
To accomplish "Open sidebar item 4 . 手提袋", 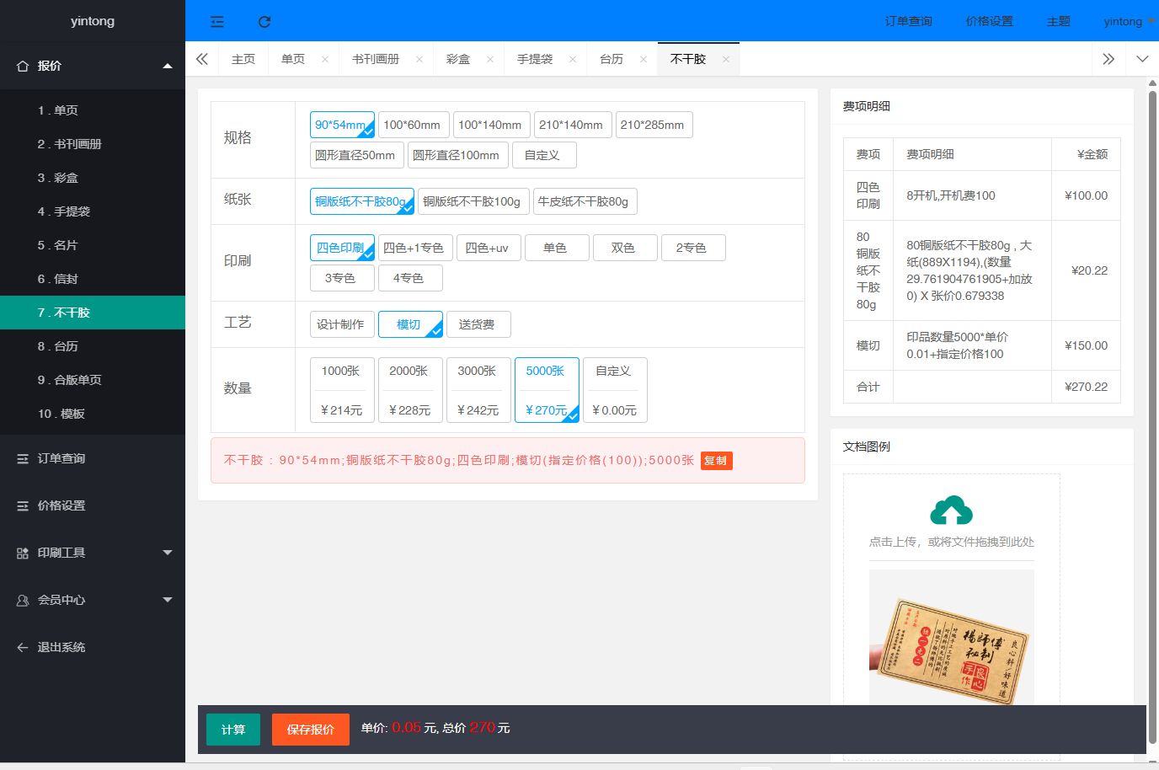I will pos(93,211).
